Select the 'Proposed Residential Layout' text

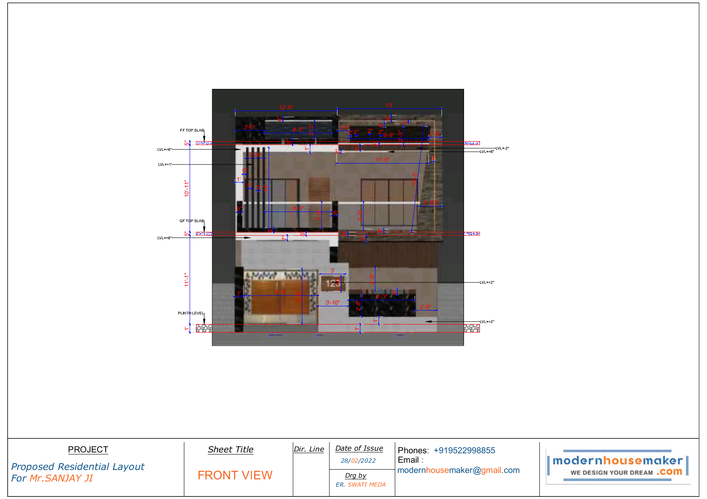point(77,467)
